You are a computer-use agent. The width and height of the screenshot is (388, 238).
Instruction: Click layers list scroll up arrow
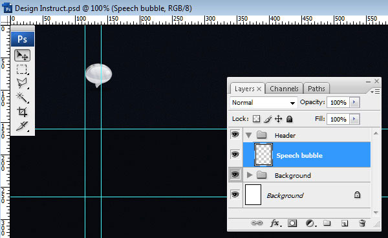pyautogui.click(x=376, y=133)
